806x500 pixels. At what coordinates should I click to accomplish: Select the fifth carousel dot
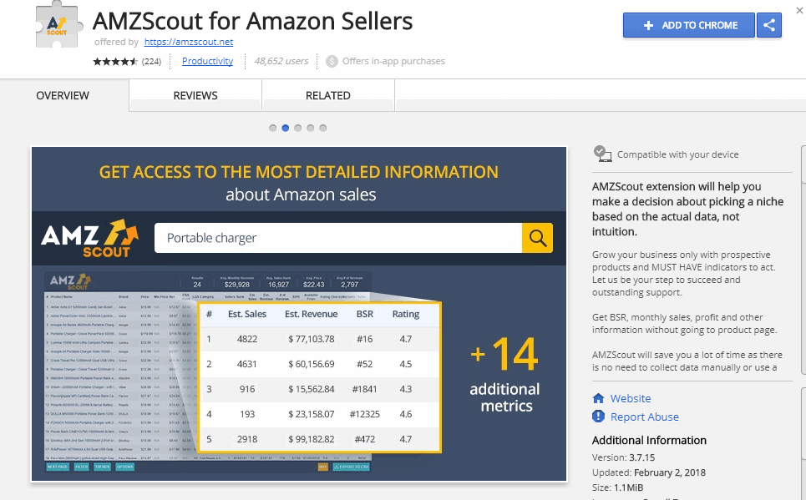pyautogui.click(x=322, y=128)
